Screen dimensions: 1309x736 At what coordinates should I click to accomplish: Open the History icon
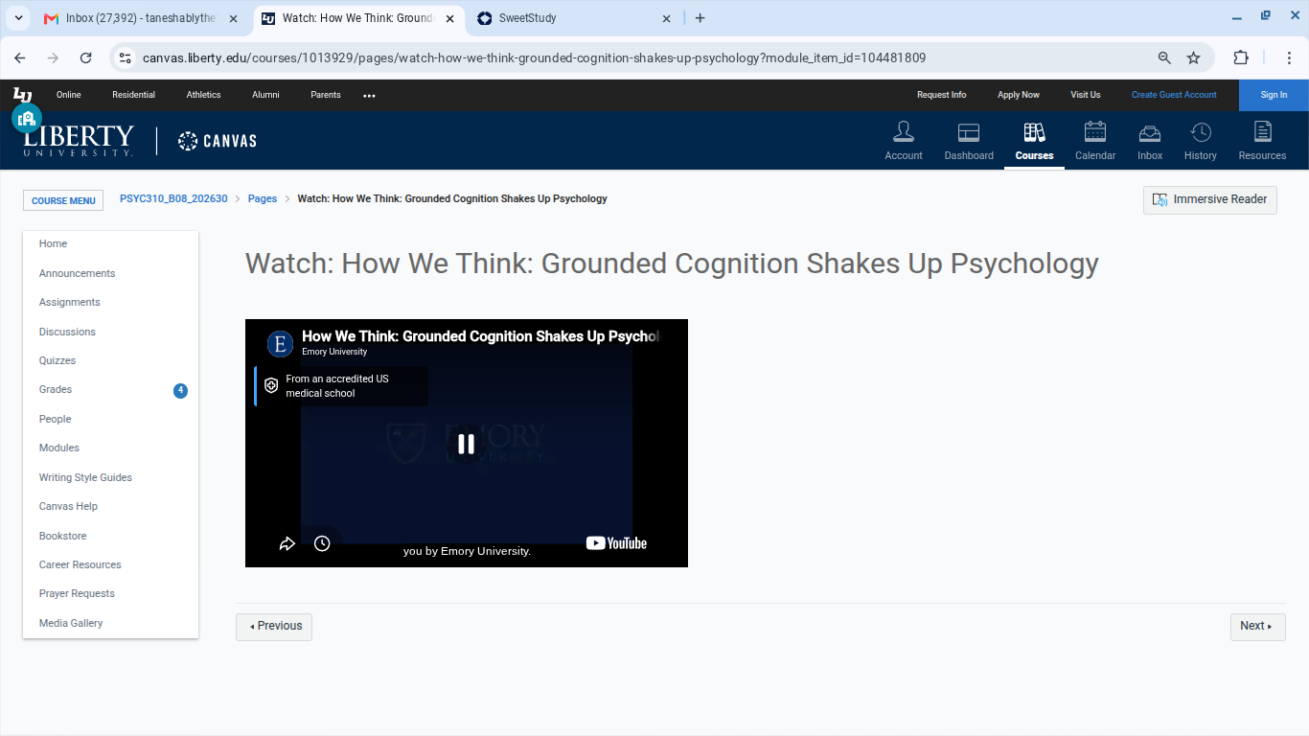point(1200,140)
